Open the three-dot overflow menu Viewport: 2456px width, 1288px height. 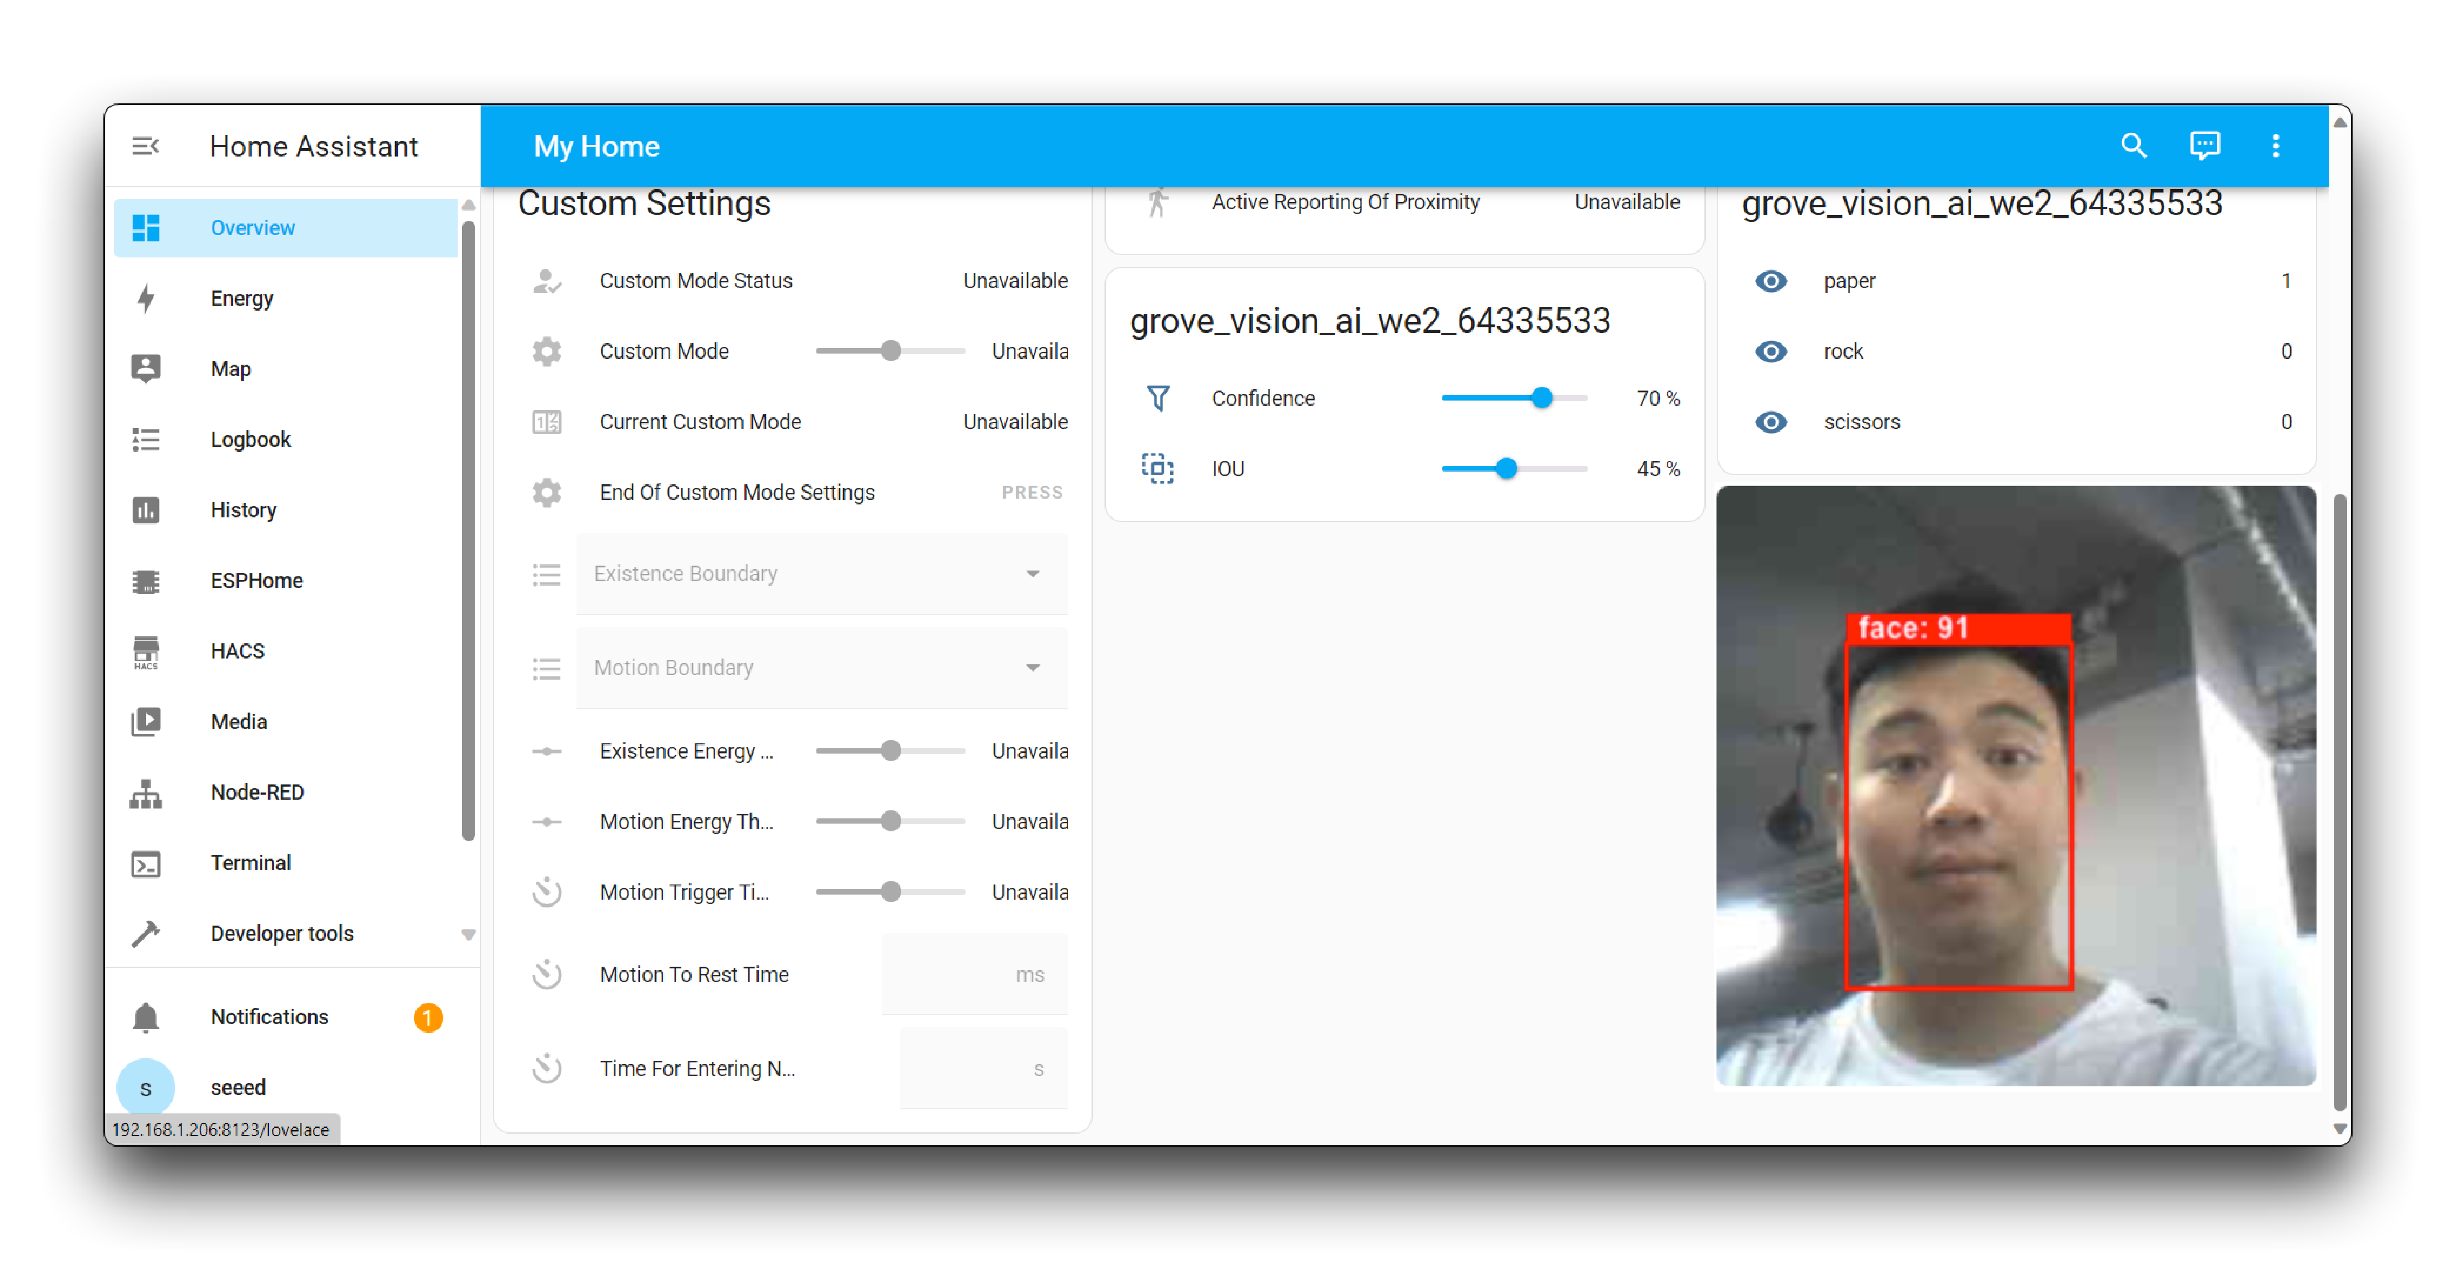[2276, 146]
